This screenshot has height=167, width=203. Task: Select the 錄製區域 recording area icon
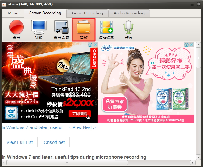[61, 30]
